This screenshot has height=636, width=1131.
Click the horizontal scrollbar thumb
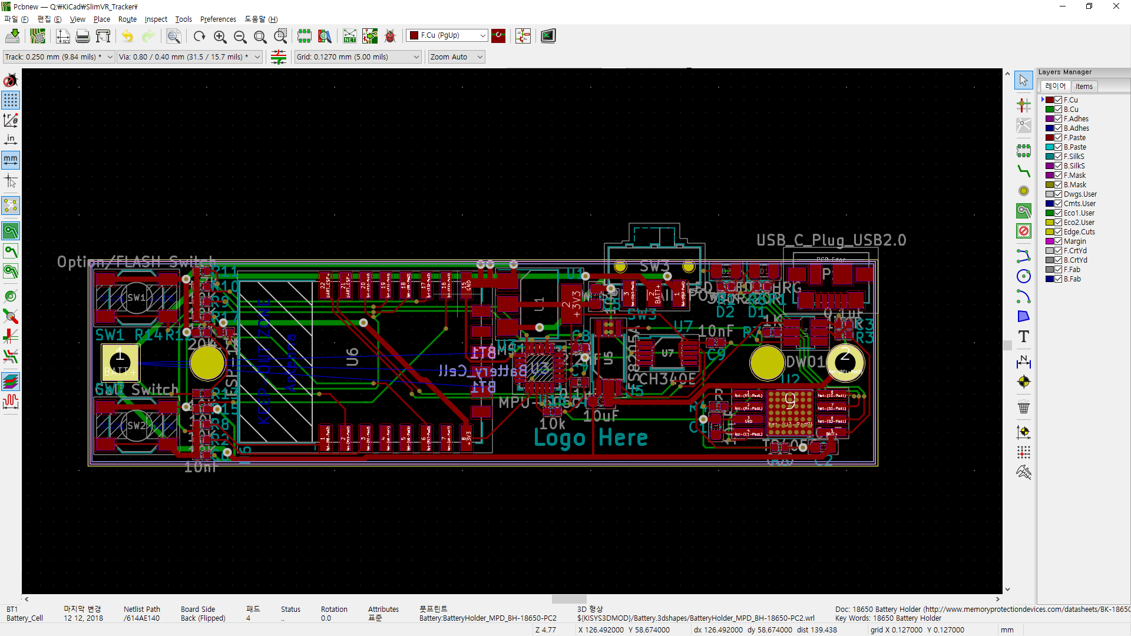(x=568, y=599)
